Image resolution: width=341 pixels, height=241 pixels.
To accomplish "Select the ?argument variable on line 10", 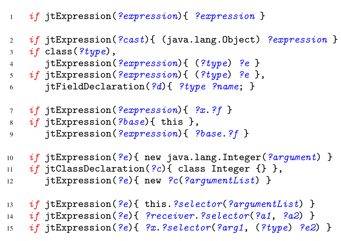I will pyautogui.click(x=291, y=157).
